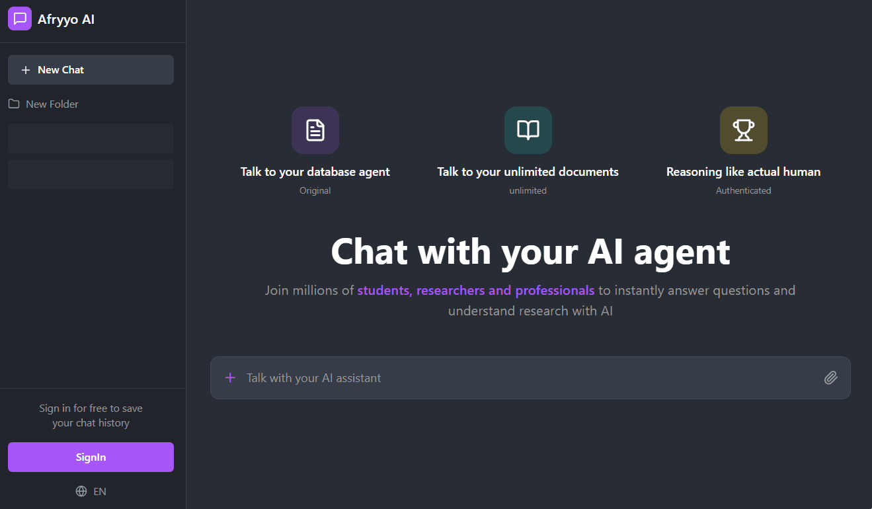Click 'Talk to your database agent' label
Viewport: 872px width, 509px height.
point(315,172)
